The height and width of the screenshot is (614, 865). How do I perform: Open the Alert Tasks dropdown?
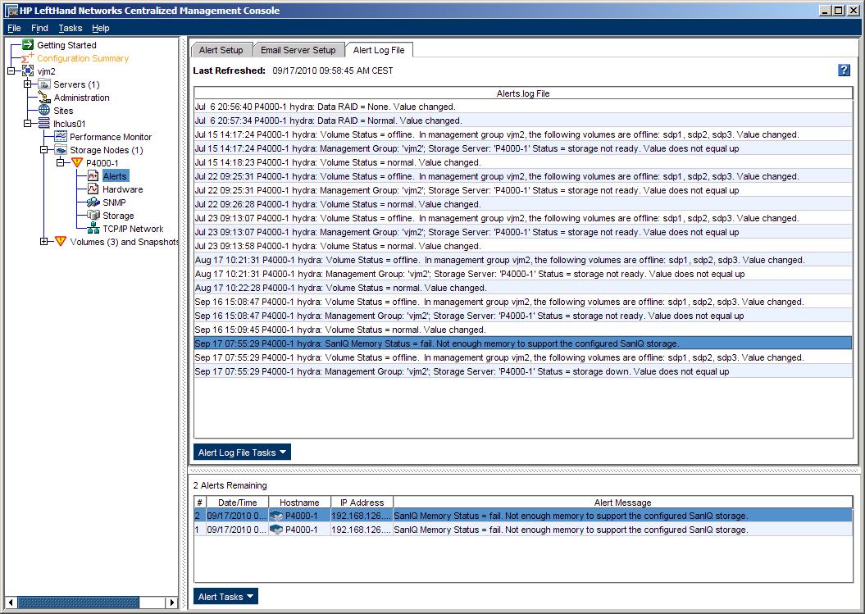pos(225,596)
